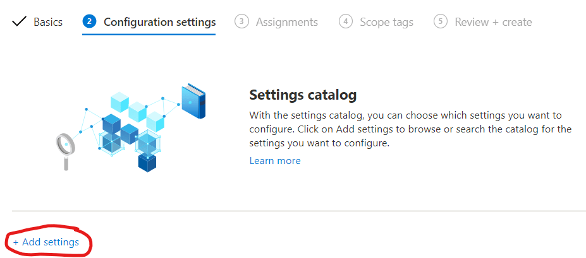
Task: Switch to the Scope tags tab
Action: click(386, 22)
